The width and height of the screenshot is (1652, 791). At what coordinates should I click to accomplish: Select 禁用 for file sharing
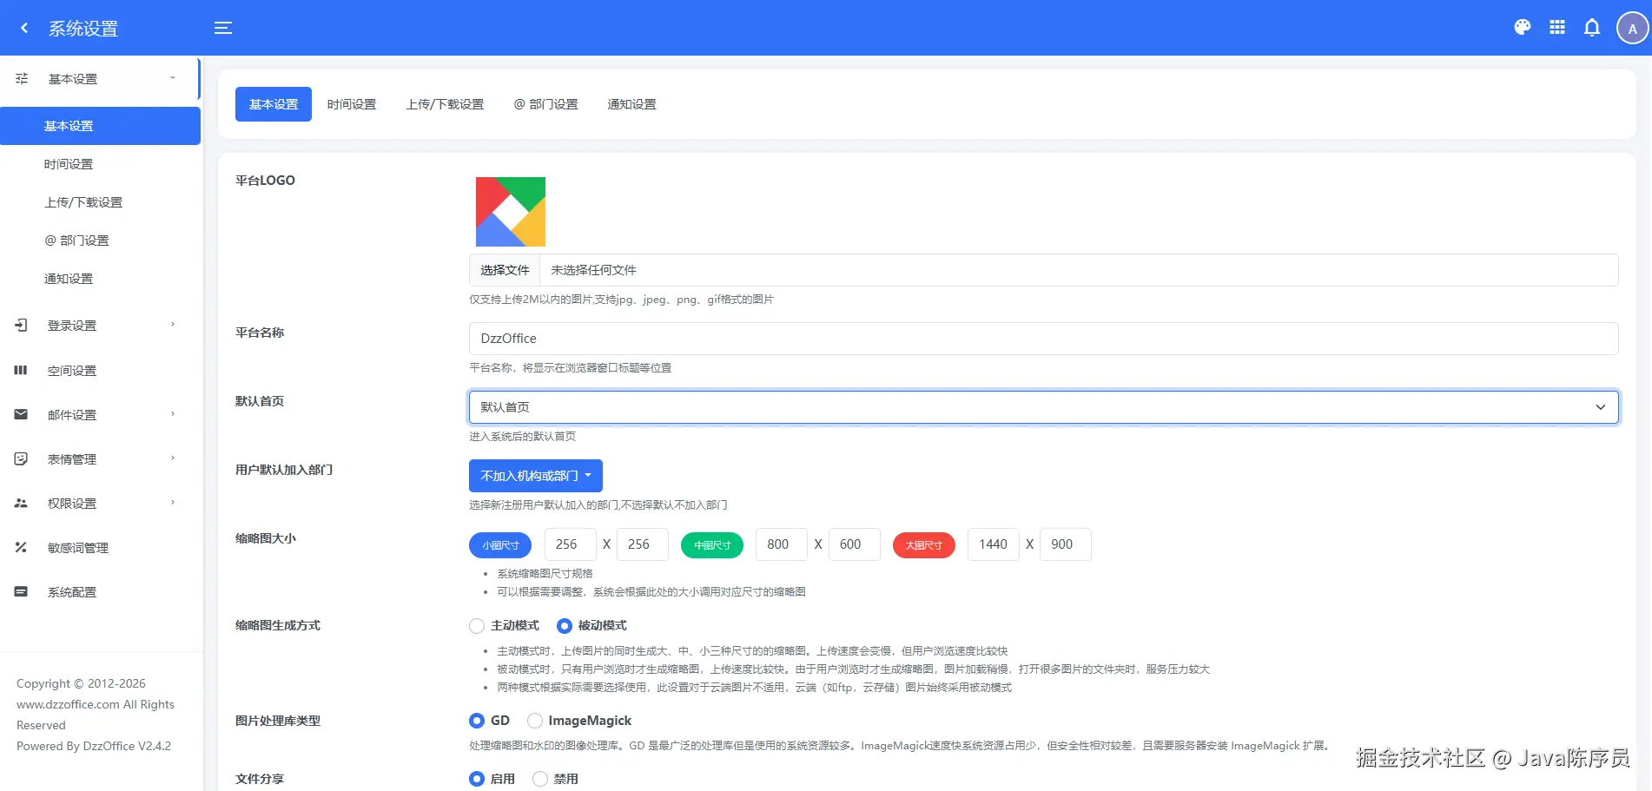point(540,779)
